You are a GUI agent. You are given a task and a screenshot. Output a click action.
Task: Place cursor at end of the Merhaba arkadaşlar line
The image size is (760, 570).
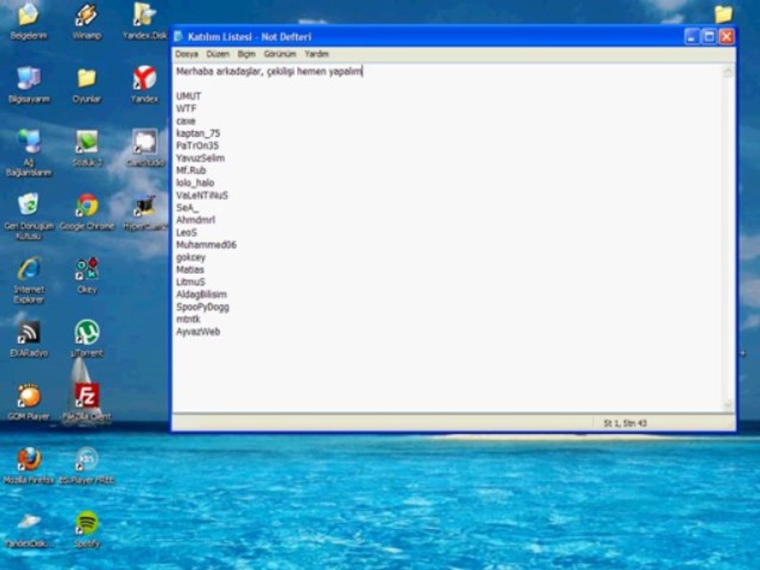(363, 72)
